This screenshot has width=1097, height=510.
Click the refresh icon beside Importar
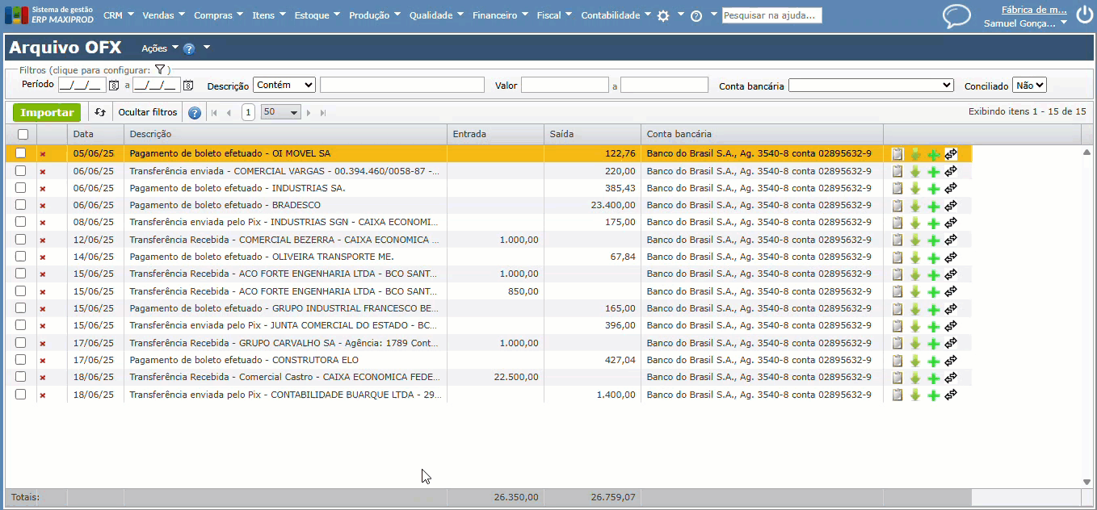(100, 113)
